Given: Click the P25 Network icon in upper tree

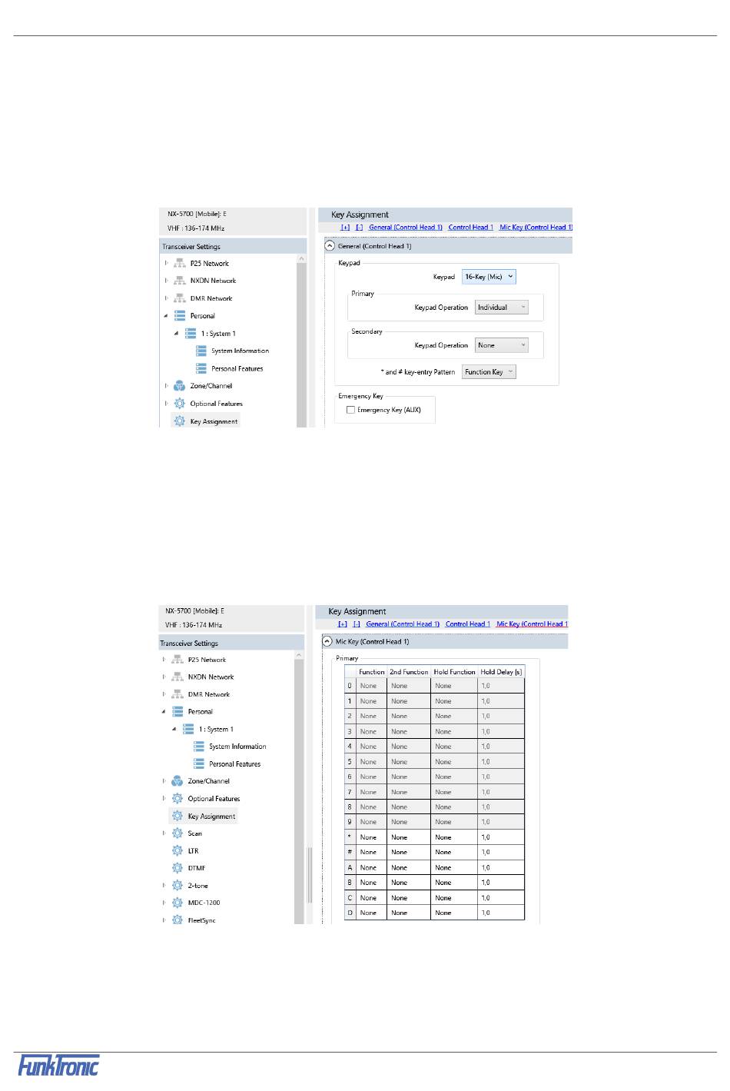Looking at the screenshot, I should click(x=180, y=263).
